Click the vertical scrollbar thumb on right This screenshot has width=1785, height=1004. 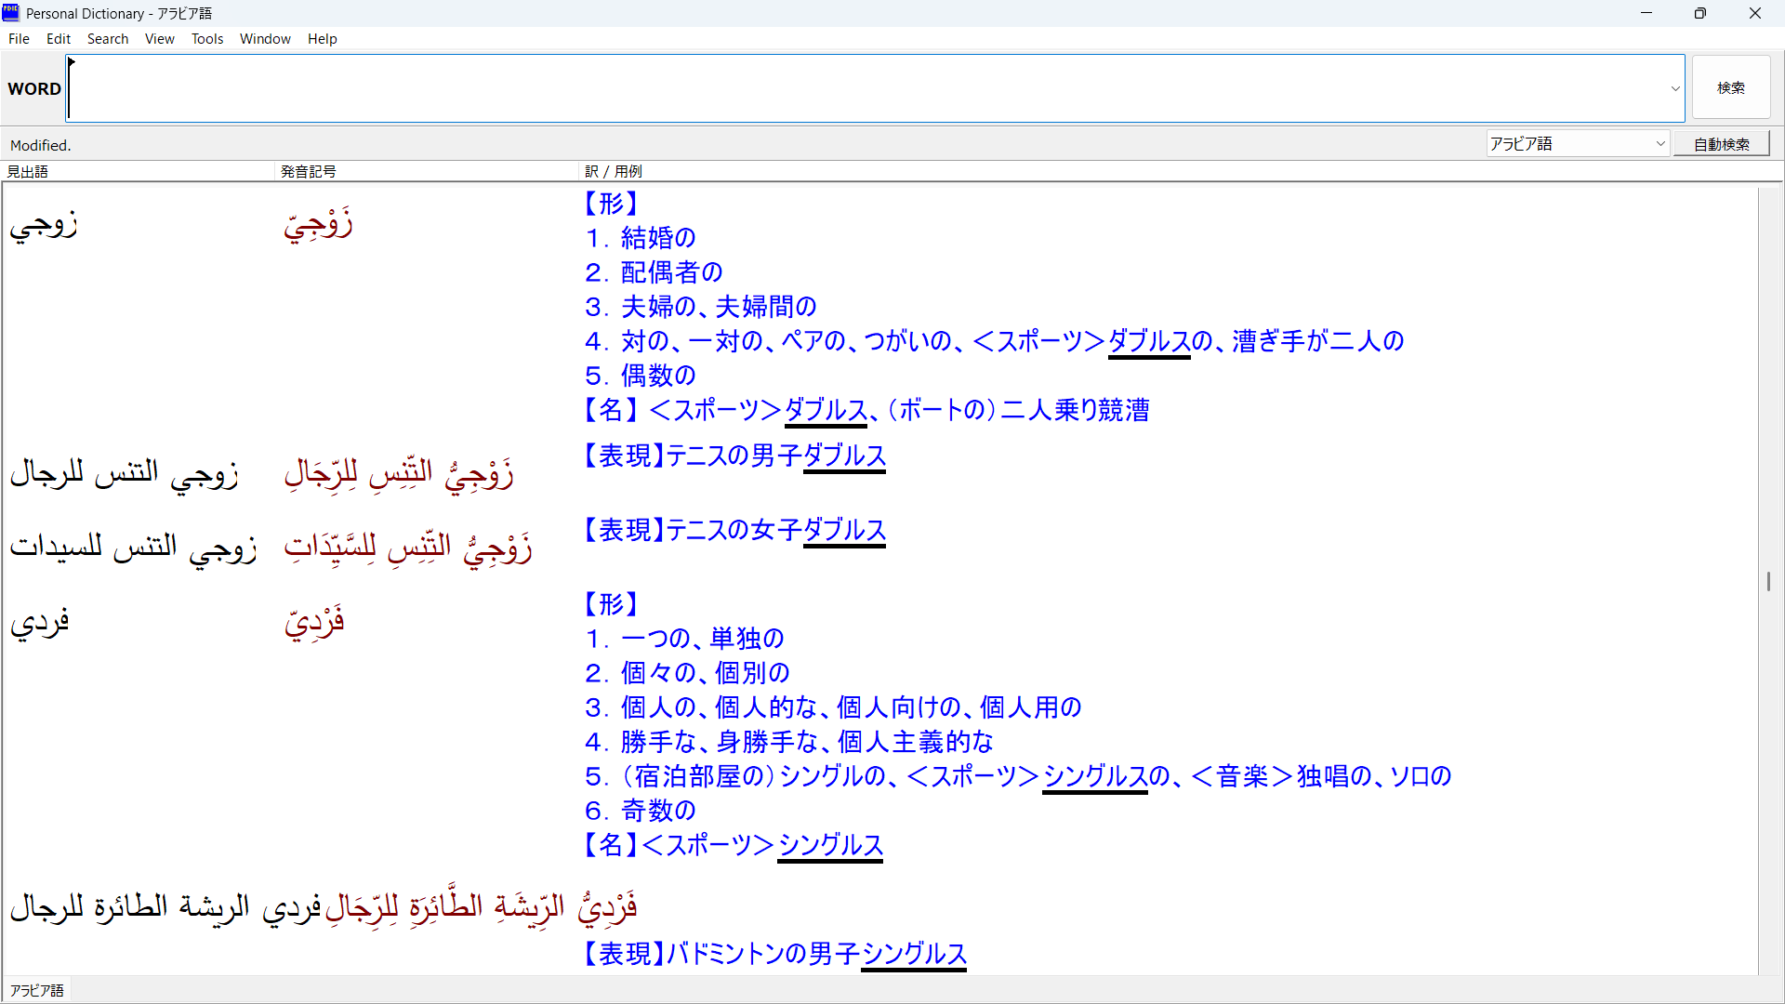(x=1767, y=581)
